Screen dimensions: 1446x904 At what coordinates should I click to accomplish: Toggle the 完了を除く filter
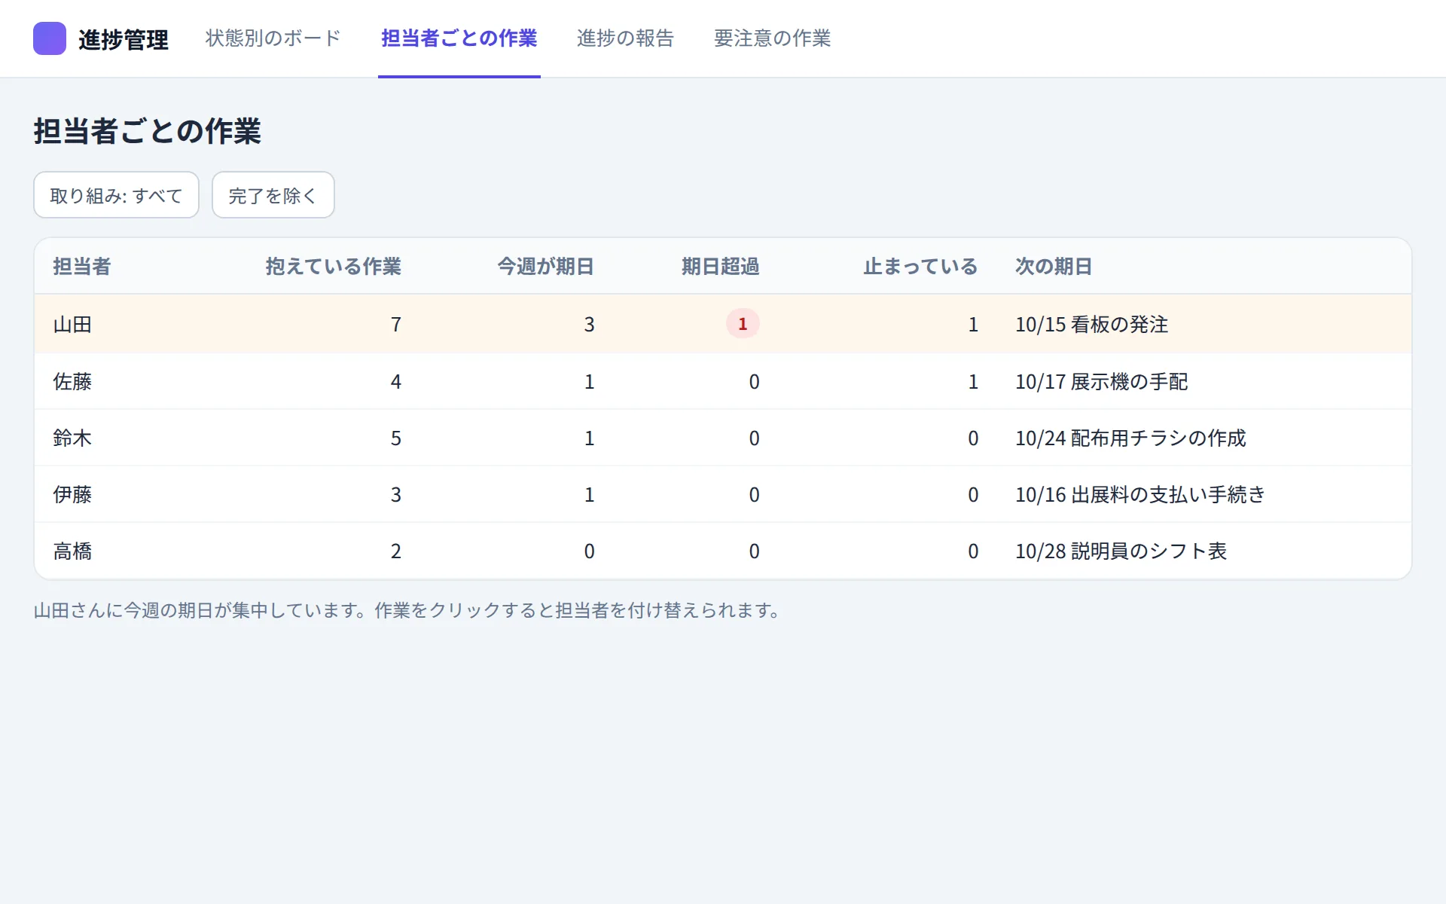(x=273, y=195)
